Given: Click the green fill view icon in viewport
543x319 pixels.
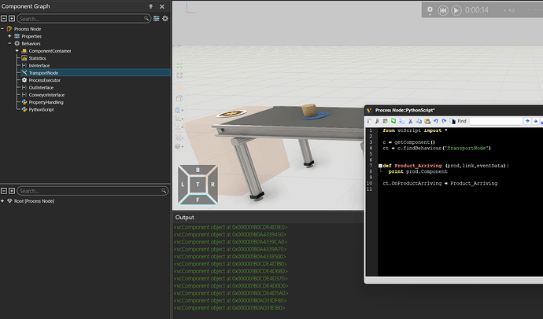Looking at the screenshot, I should tap(179, 65).
